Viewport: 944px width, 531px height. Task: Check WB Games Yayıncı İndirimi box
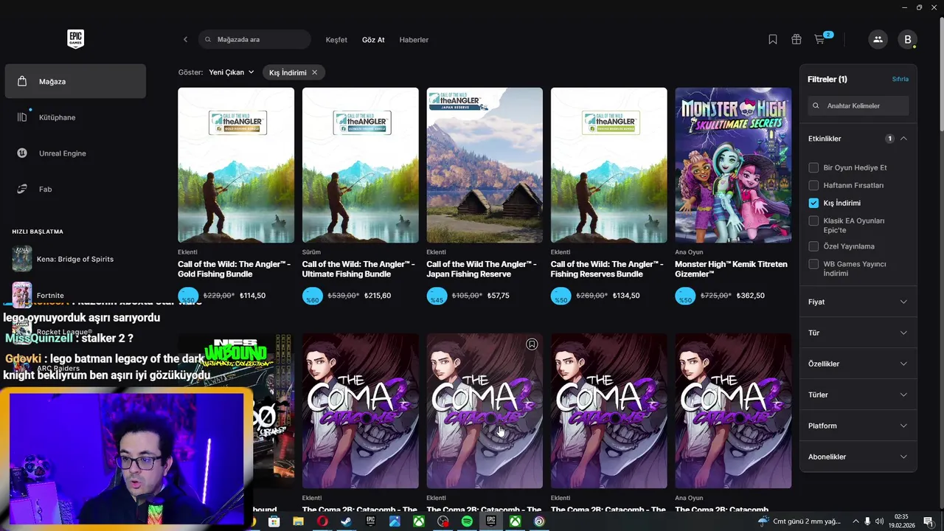coord(813,264)
